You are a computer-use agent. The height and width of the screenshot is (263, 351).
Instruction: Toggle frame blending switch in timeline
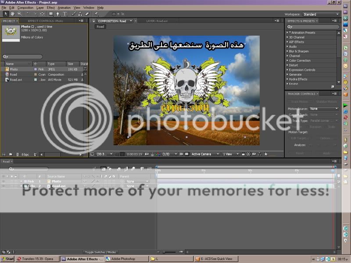pos(126,169)
